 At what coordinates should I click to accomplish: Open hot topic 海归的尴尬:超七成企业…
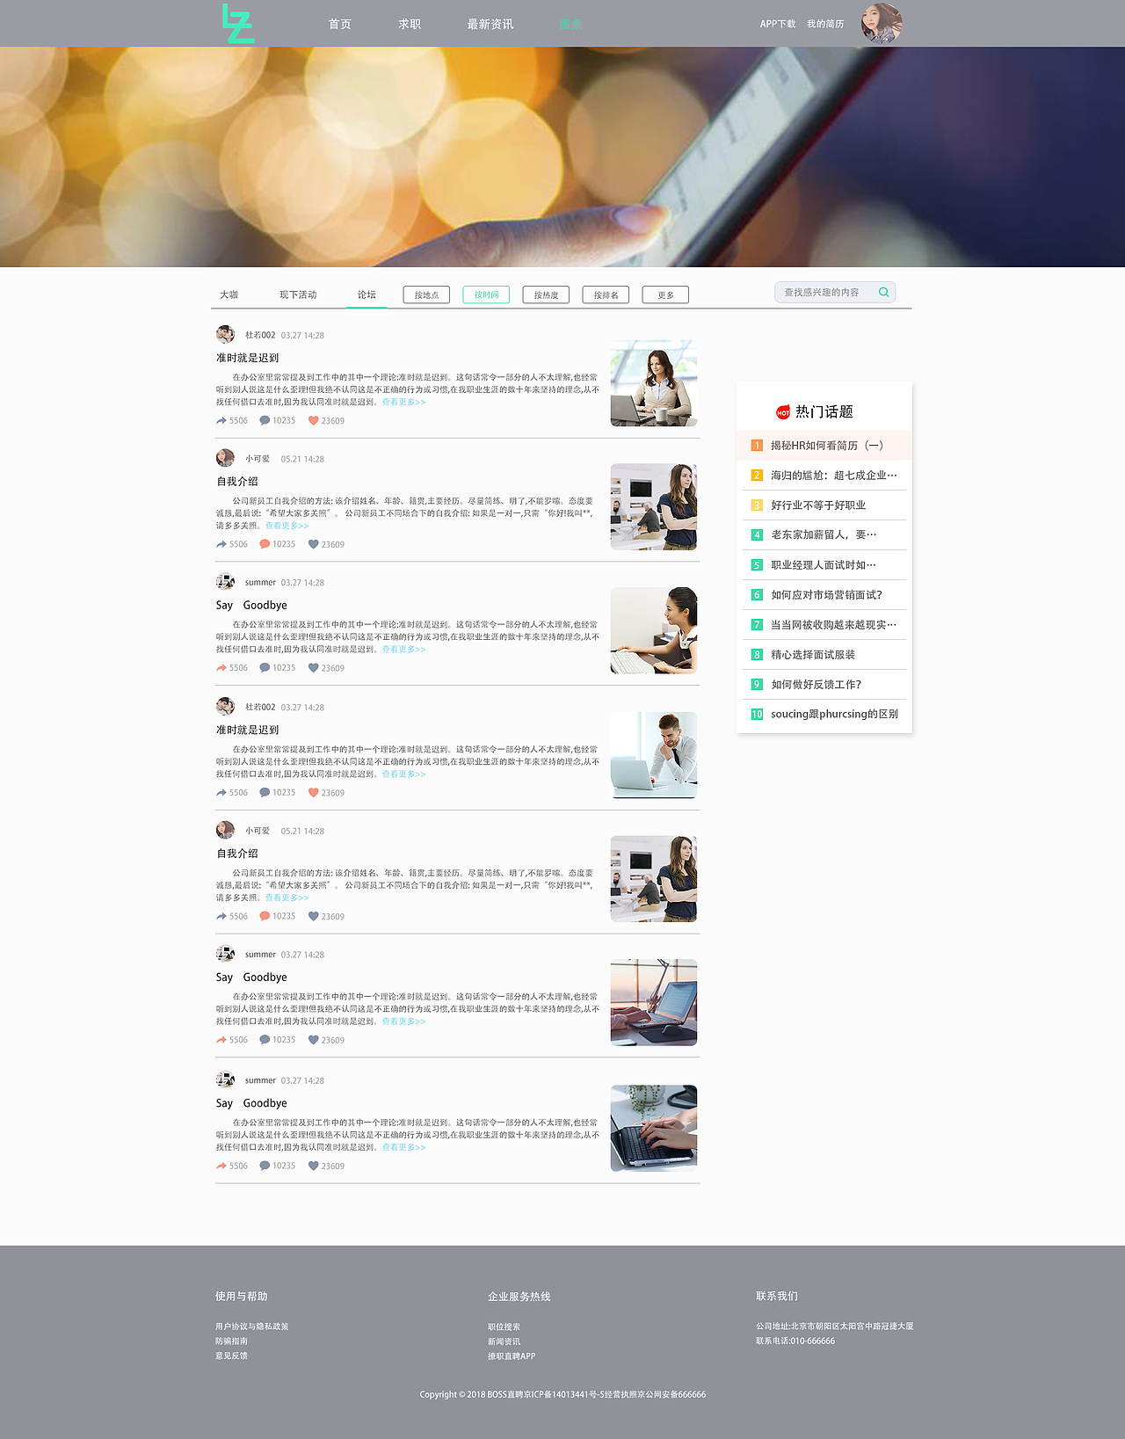tap(833, 476)
